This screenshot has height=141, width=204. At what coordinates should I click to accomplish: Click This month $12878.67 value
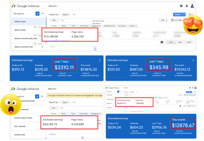(183, 125)
